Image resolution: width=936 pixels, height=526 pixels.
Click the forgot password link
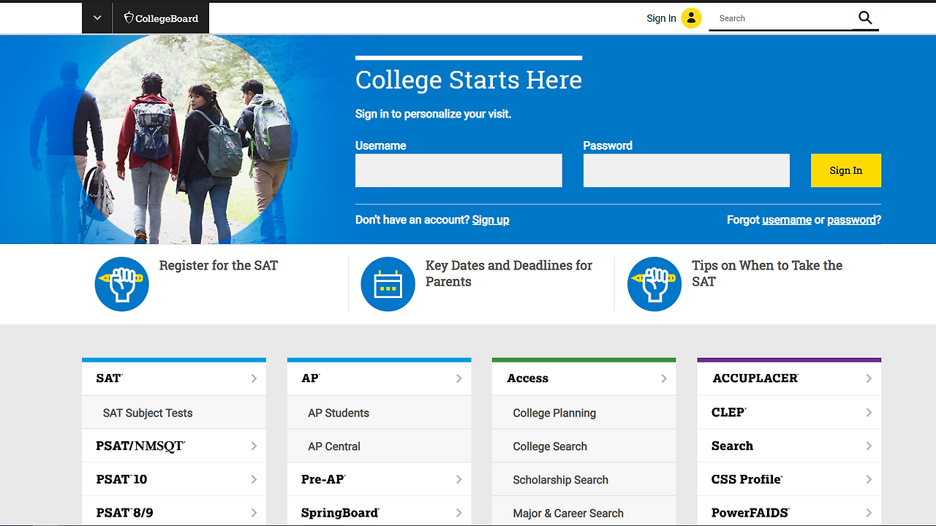[851, 220]
